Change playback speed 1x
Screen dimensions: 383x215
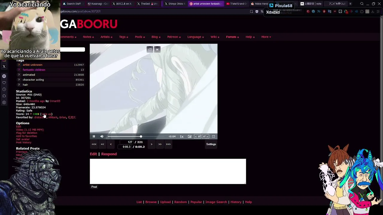182,136
